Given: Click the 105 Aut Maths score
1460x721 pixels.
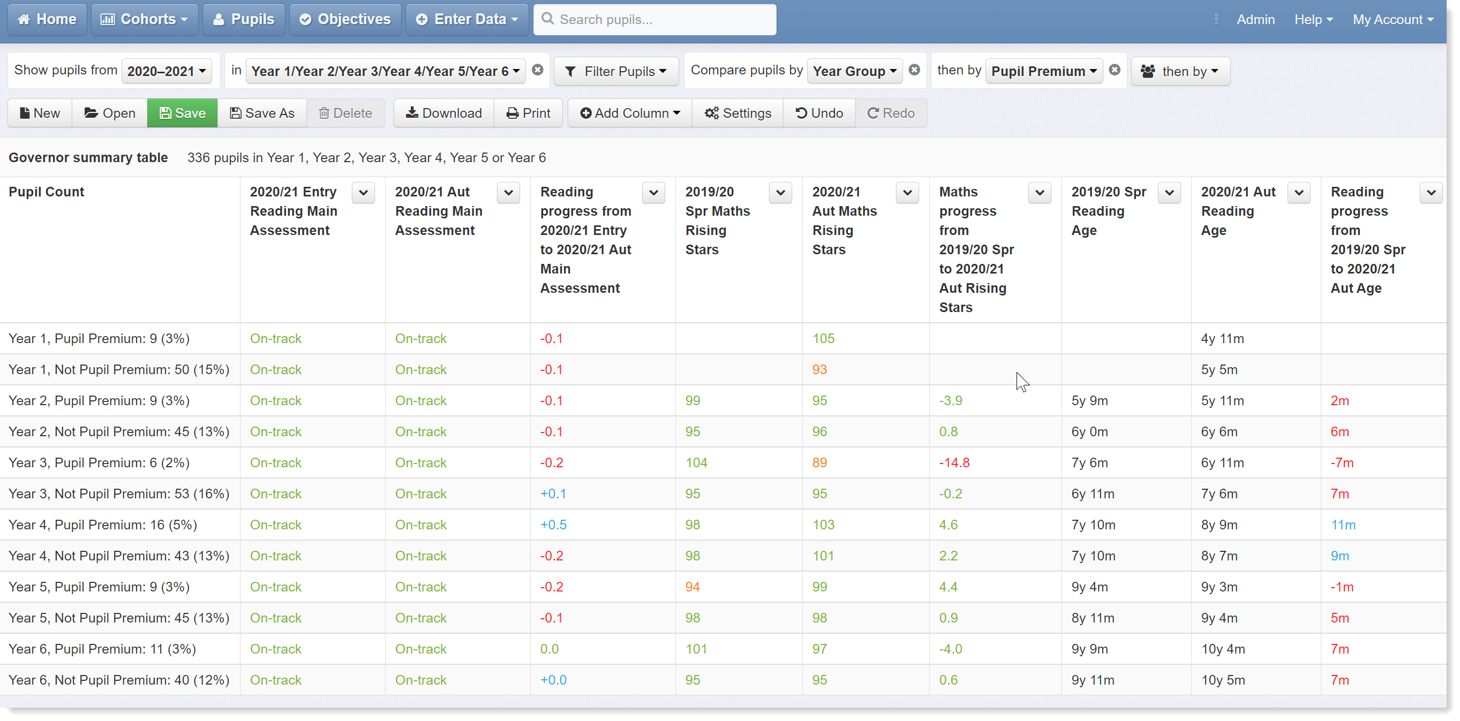Looking at the screenshot, I should 823,339.
